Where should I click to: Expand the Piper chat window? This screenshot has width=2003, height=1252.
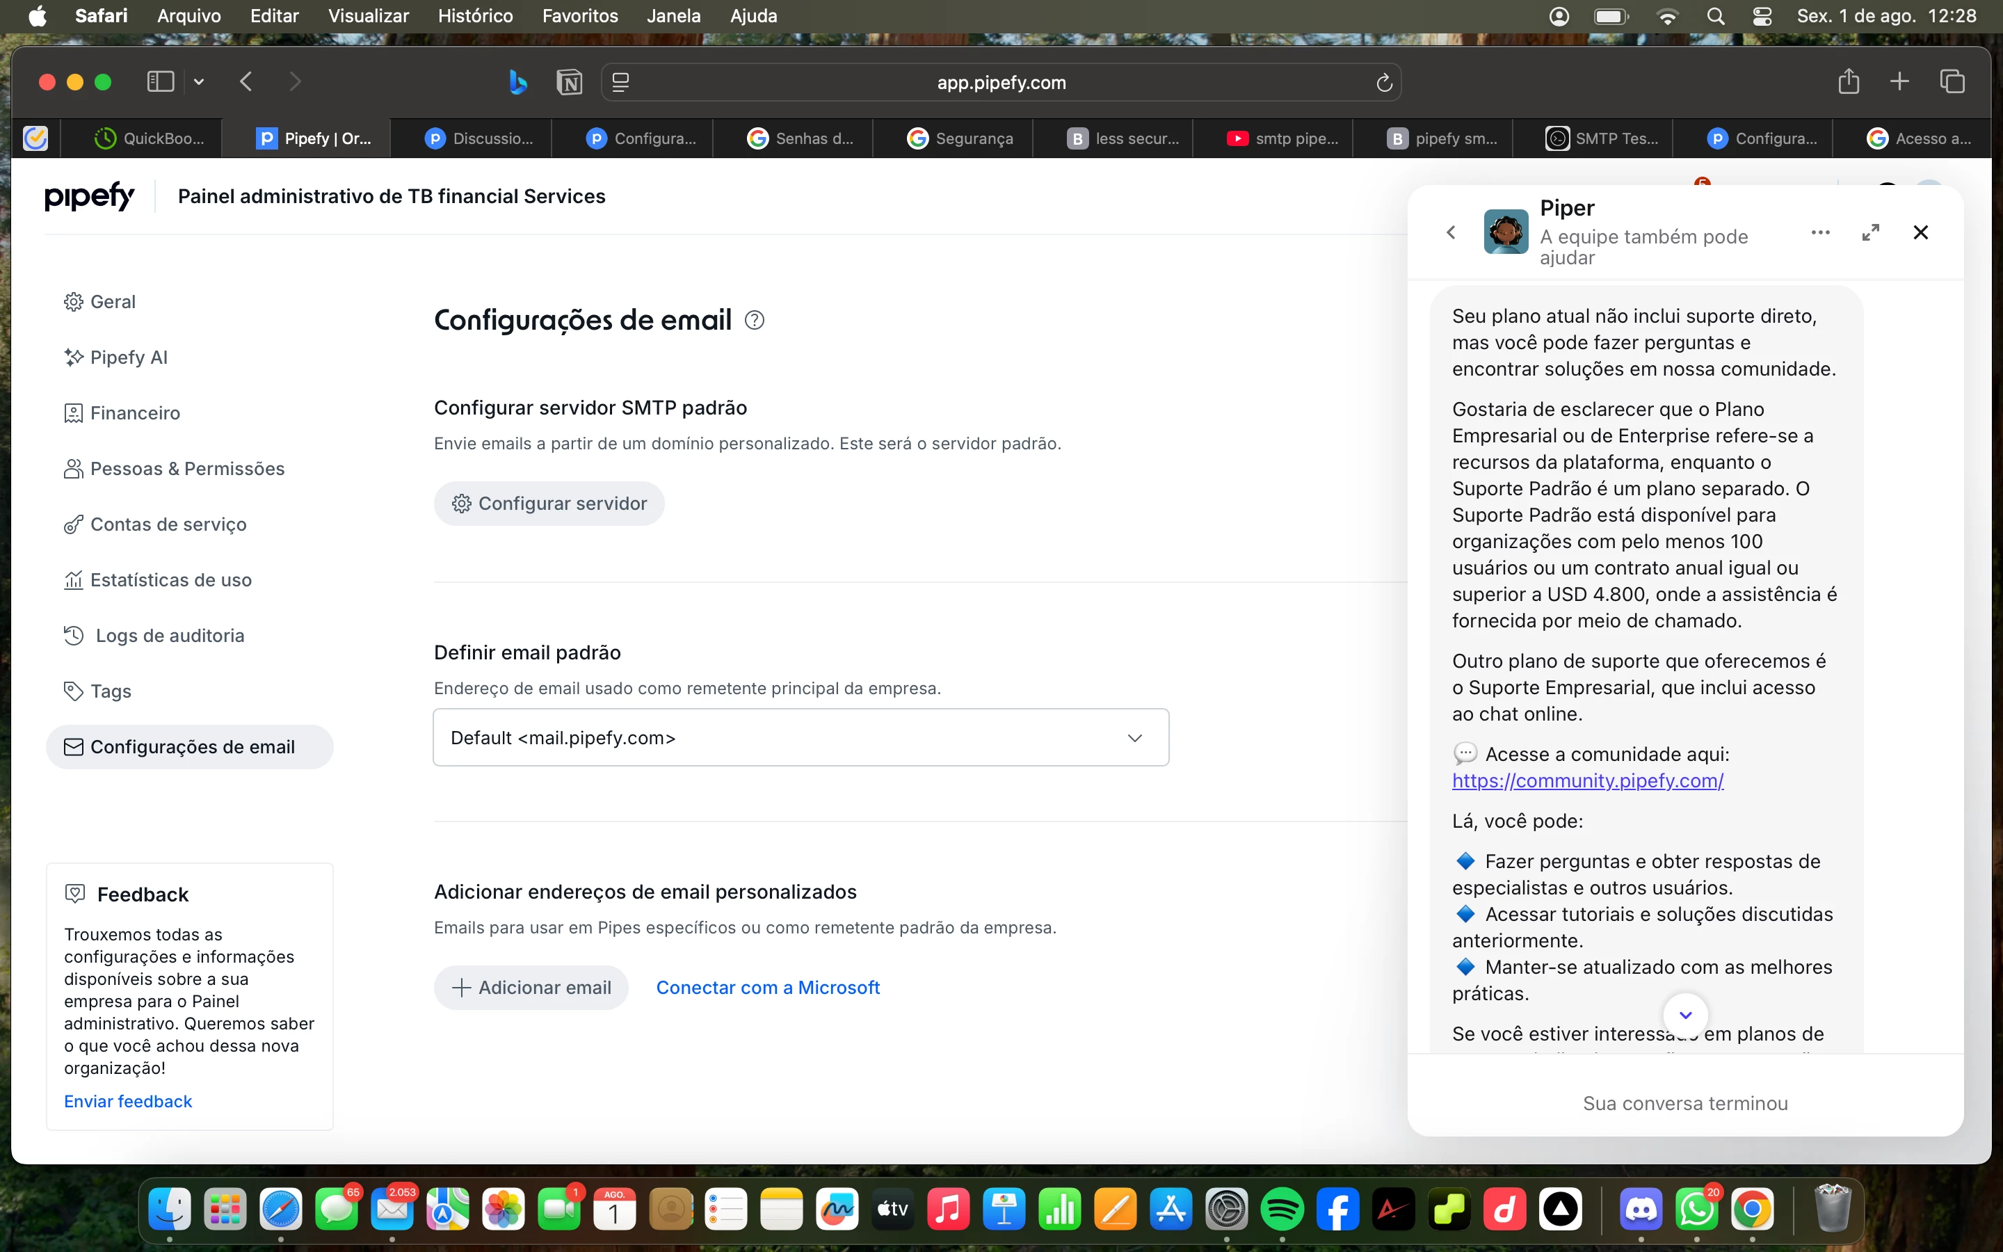(1869, 233)
